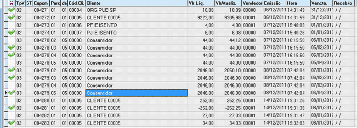Click checkmark on coupon 004281 row
This screenshot has height=128, width=357.
(11, 108)
